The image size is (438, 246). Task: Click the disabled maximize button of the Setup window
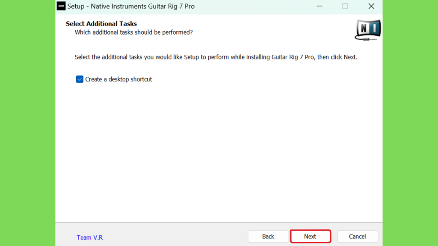click(345, 6)
